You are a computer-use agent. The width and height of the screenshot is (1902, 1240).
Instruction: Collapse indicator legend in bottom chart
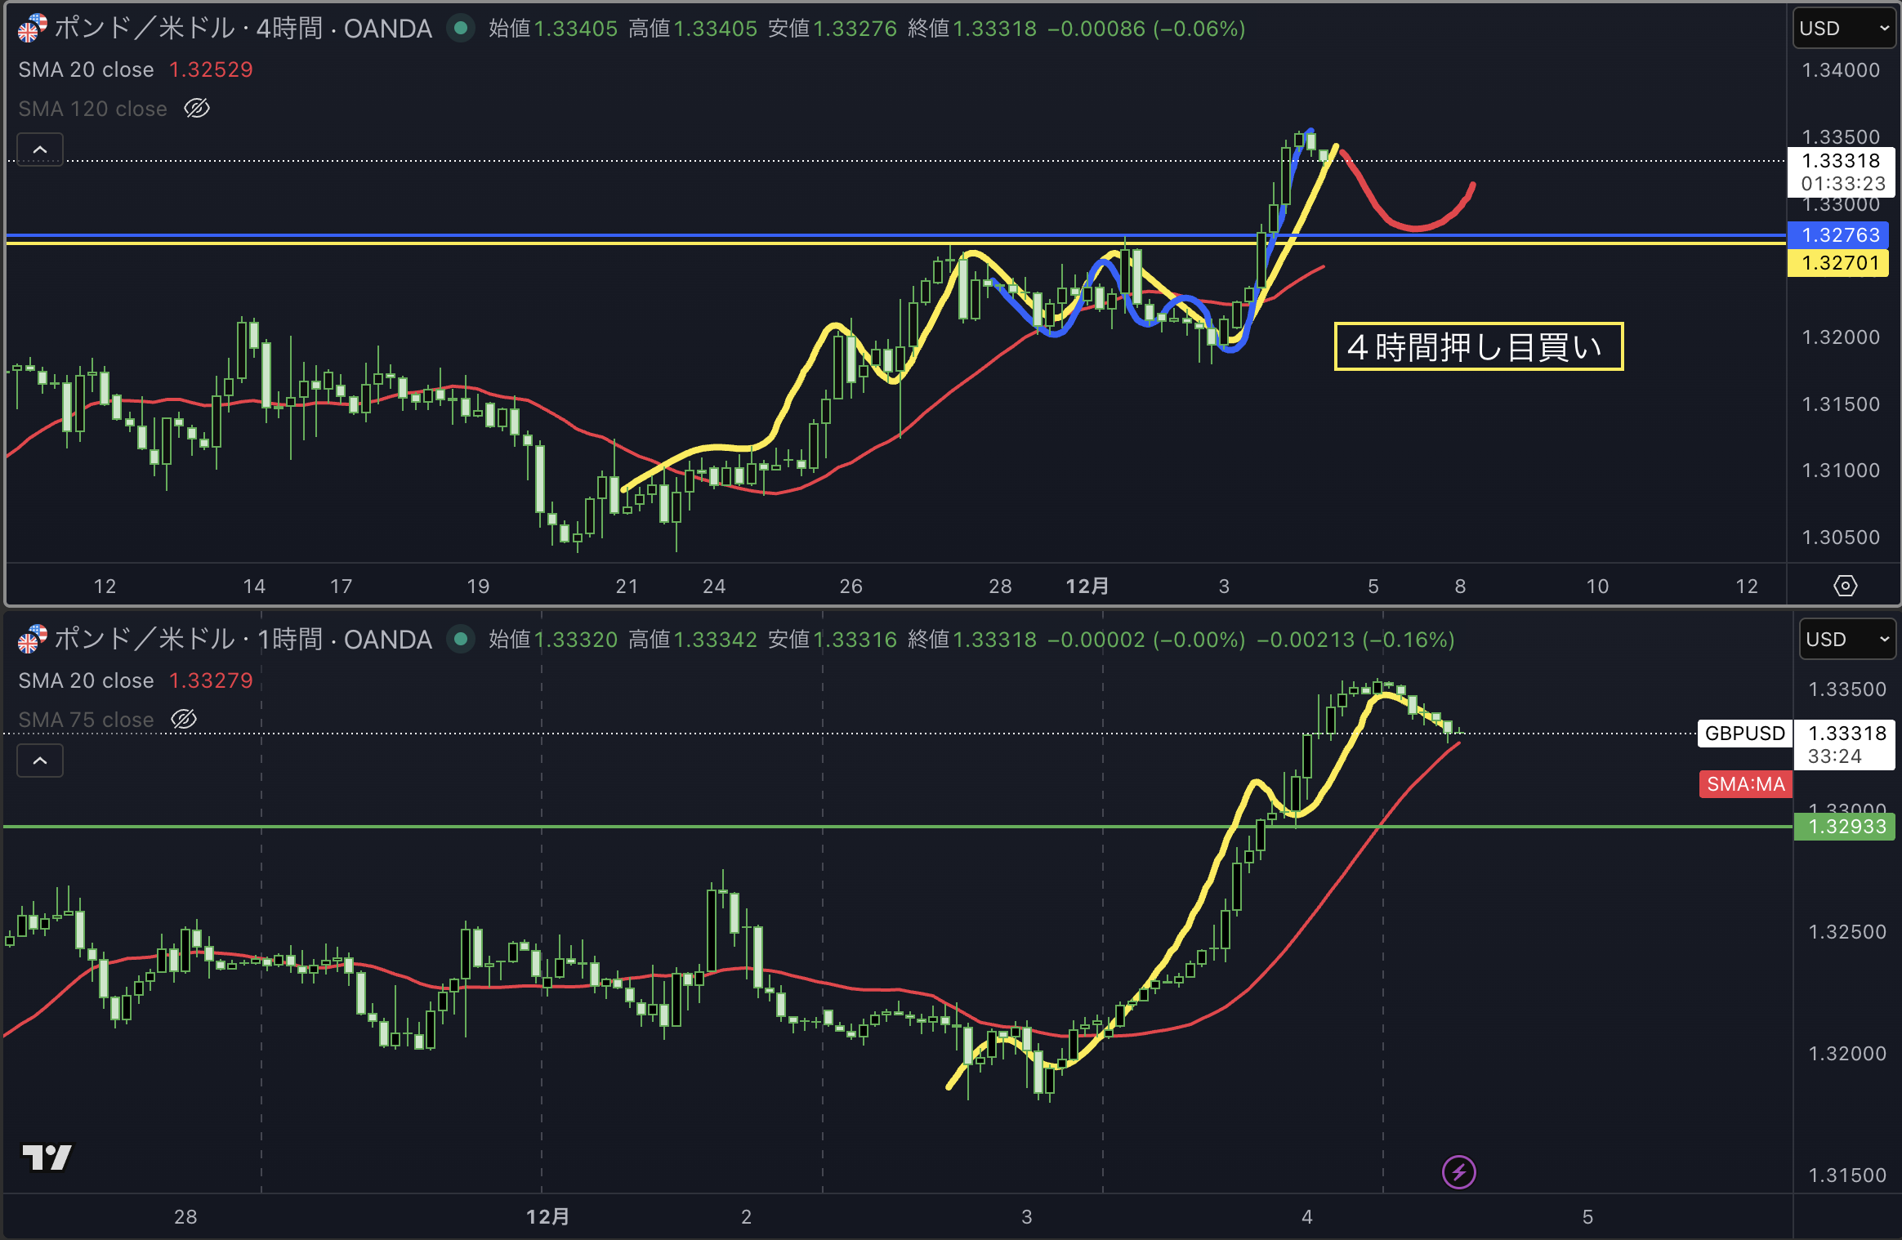pos(40,761)
